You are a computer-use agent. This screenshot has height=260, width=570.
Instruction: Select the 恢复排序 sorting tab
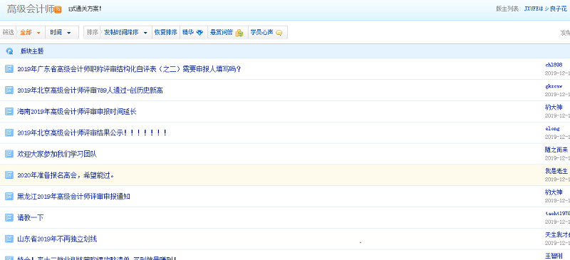[x=166, y=32]
